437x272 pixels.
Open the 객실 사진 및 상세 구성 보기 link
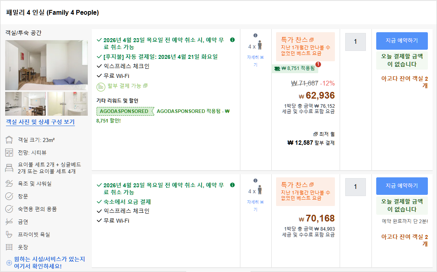[x=40, y=122]
